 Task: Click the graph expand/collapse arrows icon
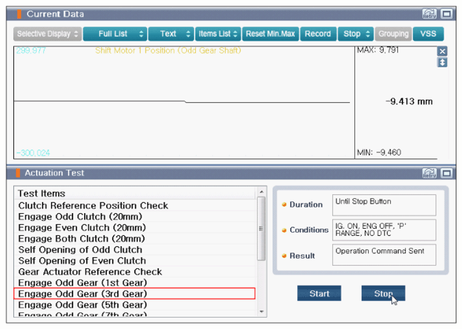442,62
